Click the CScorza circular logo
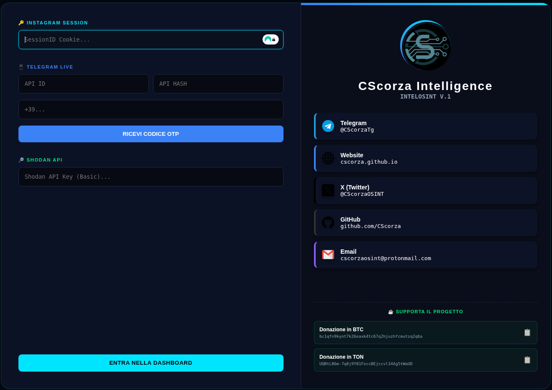This screenshot has width=552, height=390. 425,46
